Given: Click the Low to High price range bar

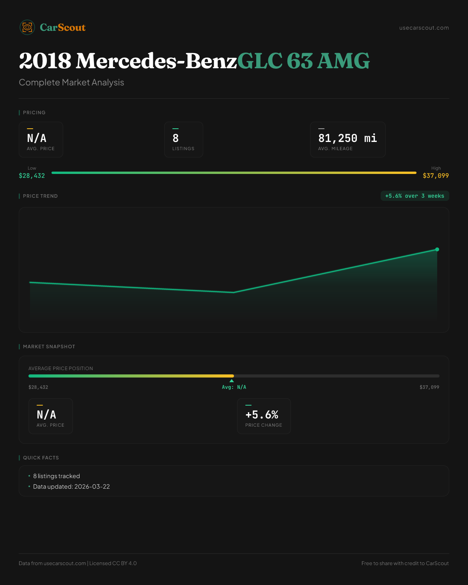Looking at the screenshot, I should (234, 173).
